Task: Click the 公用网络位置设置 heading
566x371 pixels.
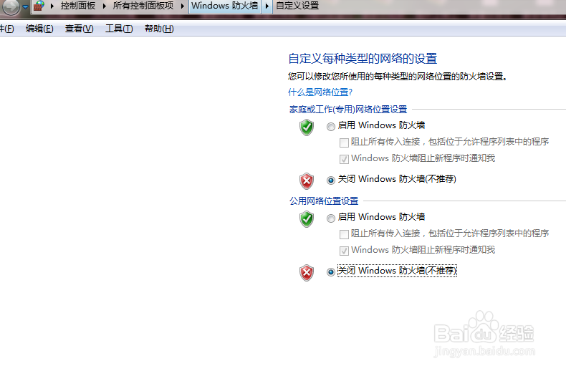Action: coord(324,201)
